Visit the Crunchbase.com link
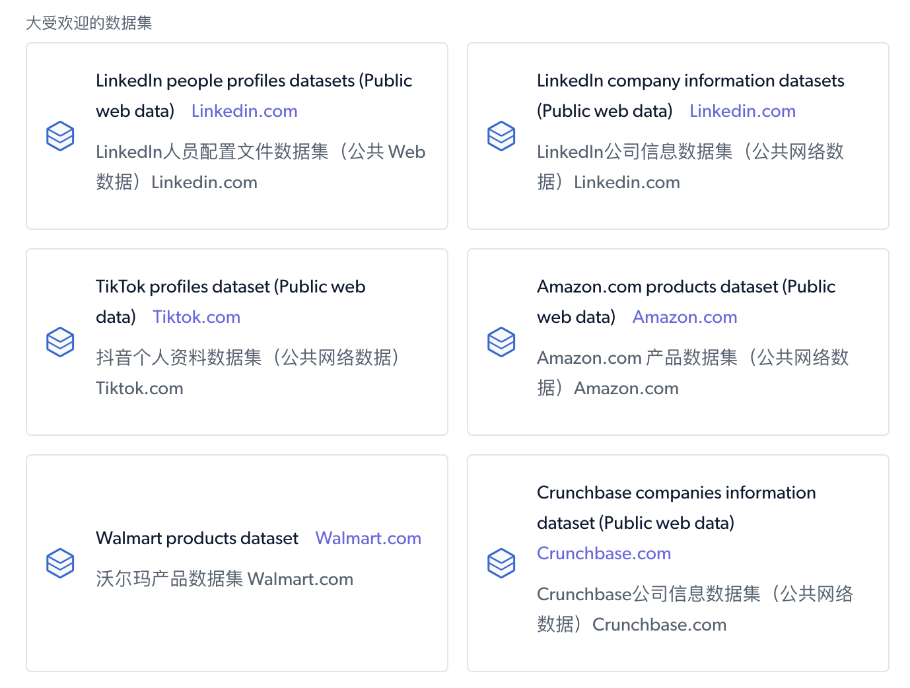 [x=604, y=553]
